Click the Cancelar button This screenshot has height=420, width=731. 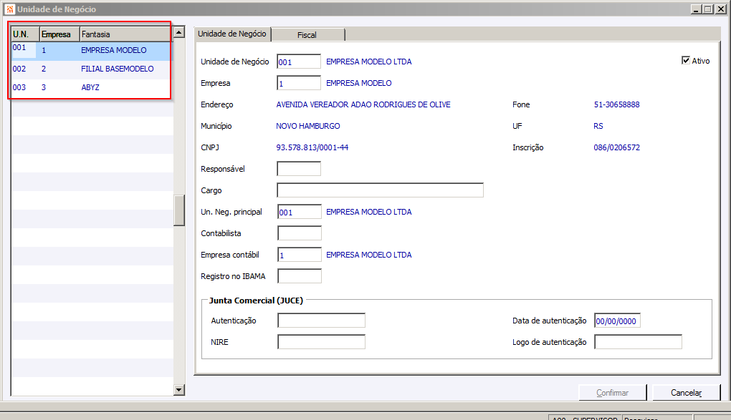pos(687,393)
